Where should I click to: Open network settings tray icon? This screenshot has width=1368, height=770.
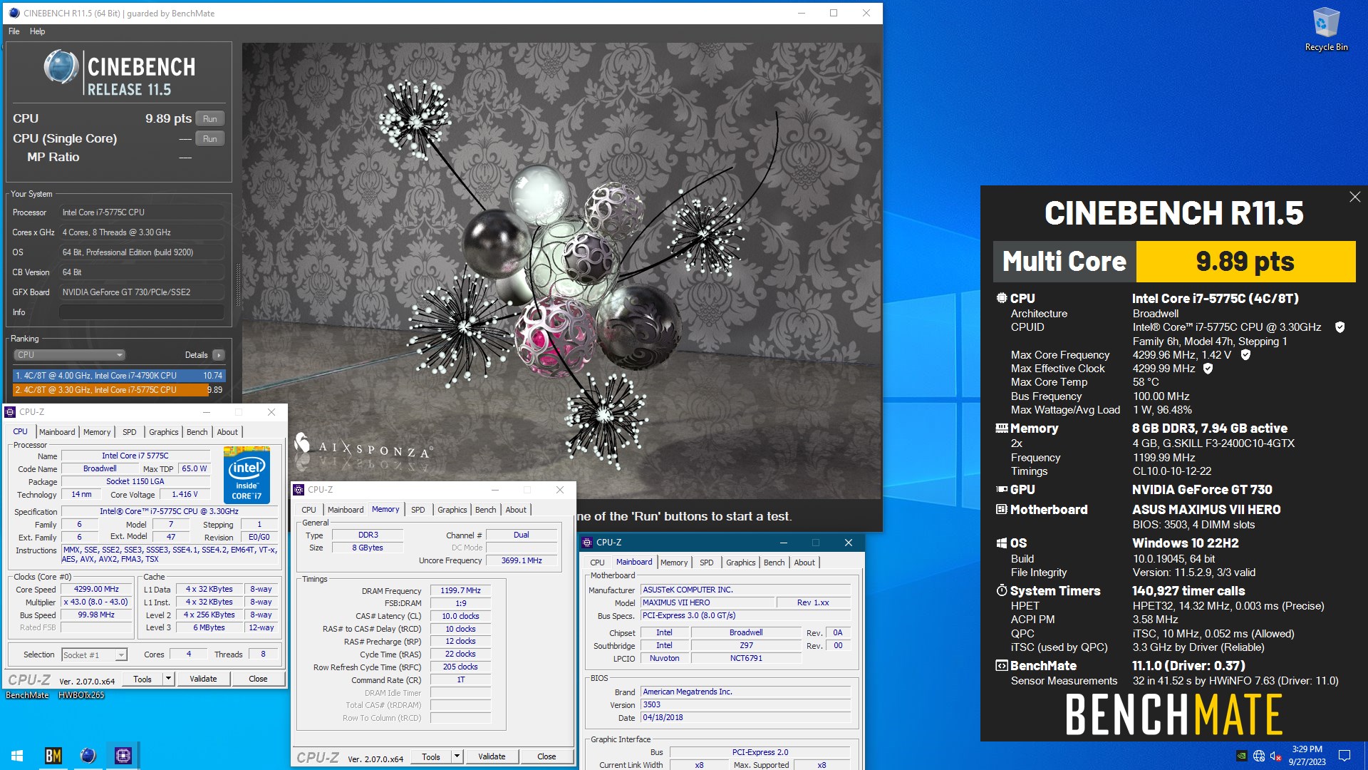pos(1259,756)
